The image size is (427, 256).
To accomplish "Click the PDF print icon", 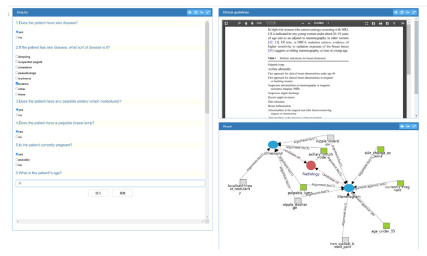I will coord(380,23).
